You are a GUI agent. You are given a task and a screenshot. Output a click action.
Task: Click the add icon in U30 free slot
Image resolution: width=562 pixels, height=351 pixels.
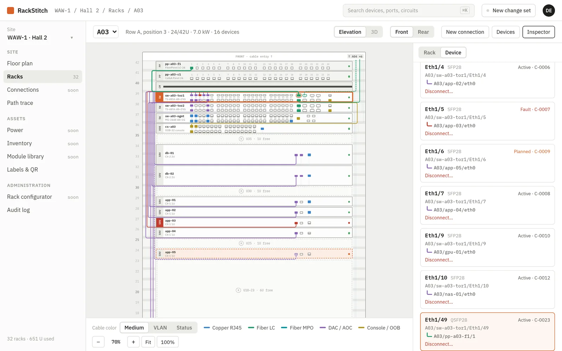241,191
